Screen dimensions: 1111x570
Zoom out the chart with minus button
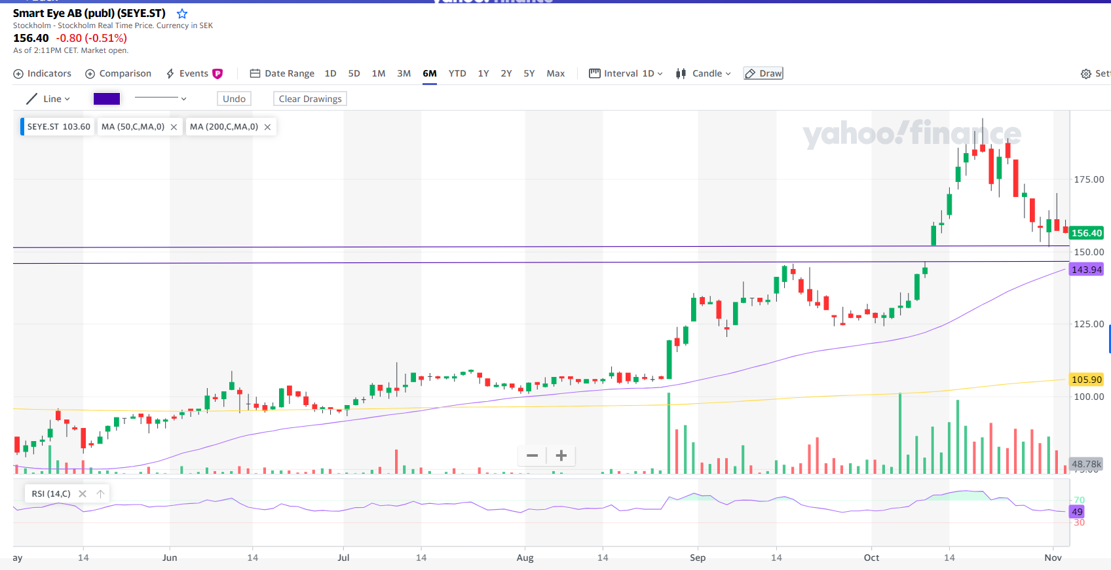(x=532, y=455)
